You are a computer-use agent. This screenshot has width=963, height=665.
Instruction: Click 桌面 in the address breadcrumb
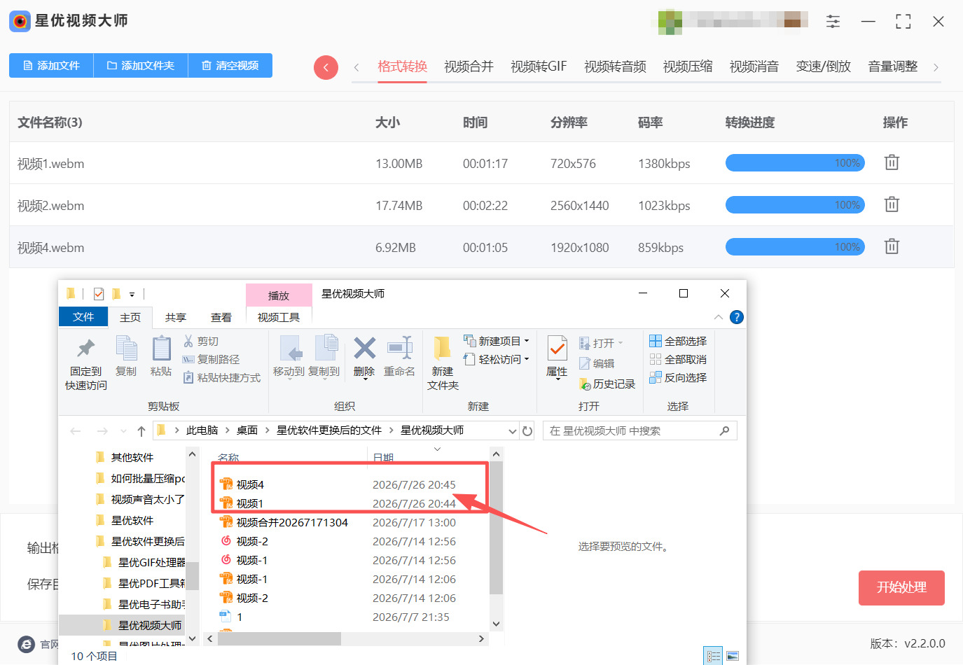click(x=247, y=430)
